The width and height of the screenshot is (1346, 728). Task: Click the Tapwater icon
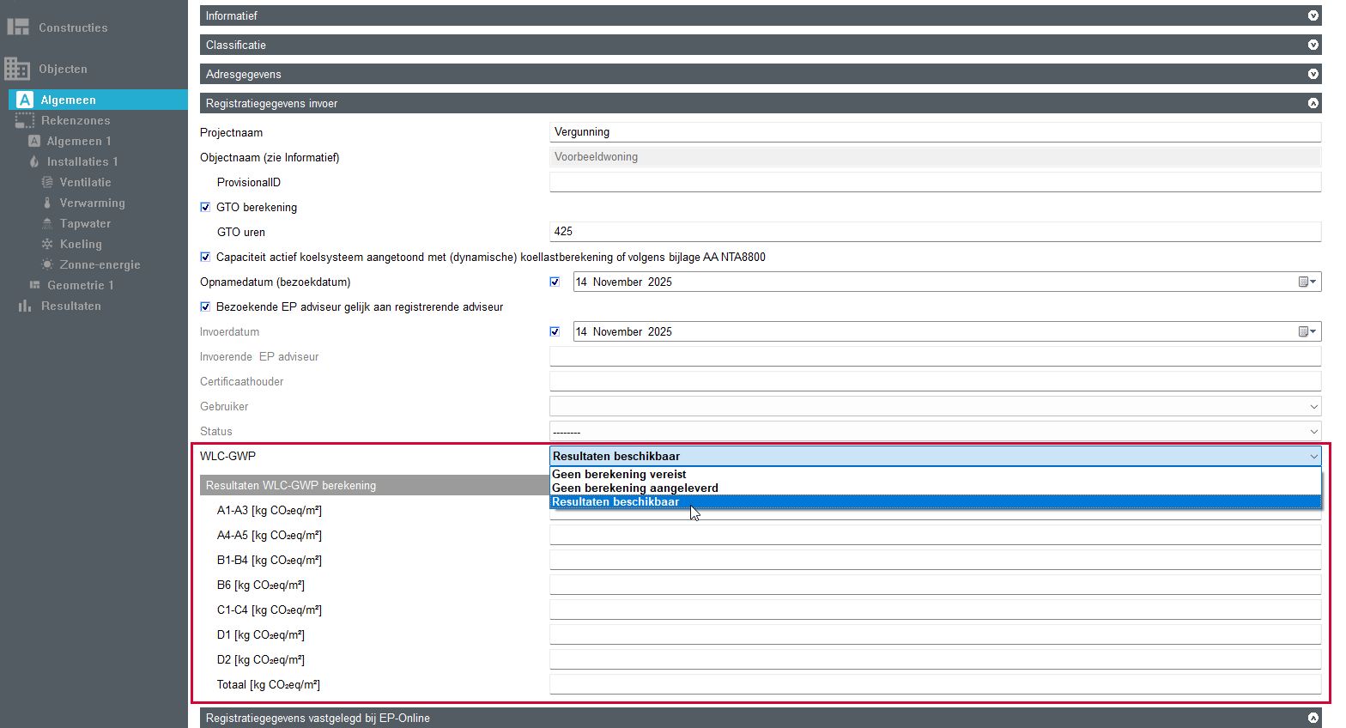(x=47, y=223)
